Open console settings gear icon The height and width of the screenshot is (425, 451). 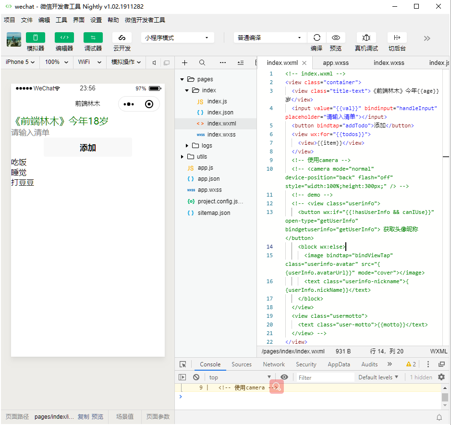point(441,377)
